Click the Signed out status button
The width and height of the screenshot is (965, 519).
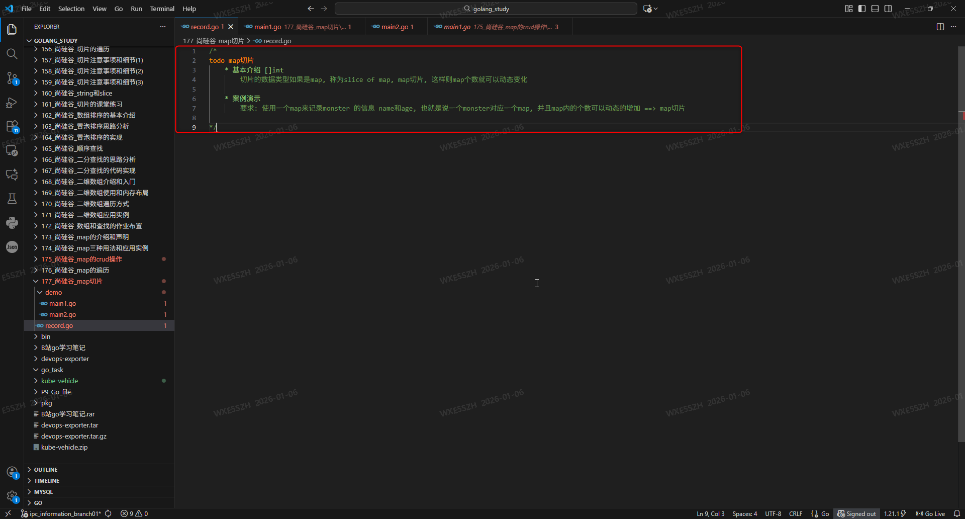point(856,513)
